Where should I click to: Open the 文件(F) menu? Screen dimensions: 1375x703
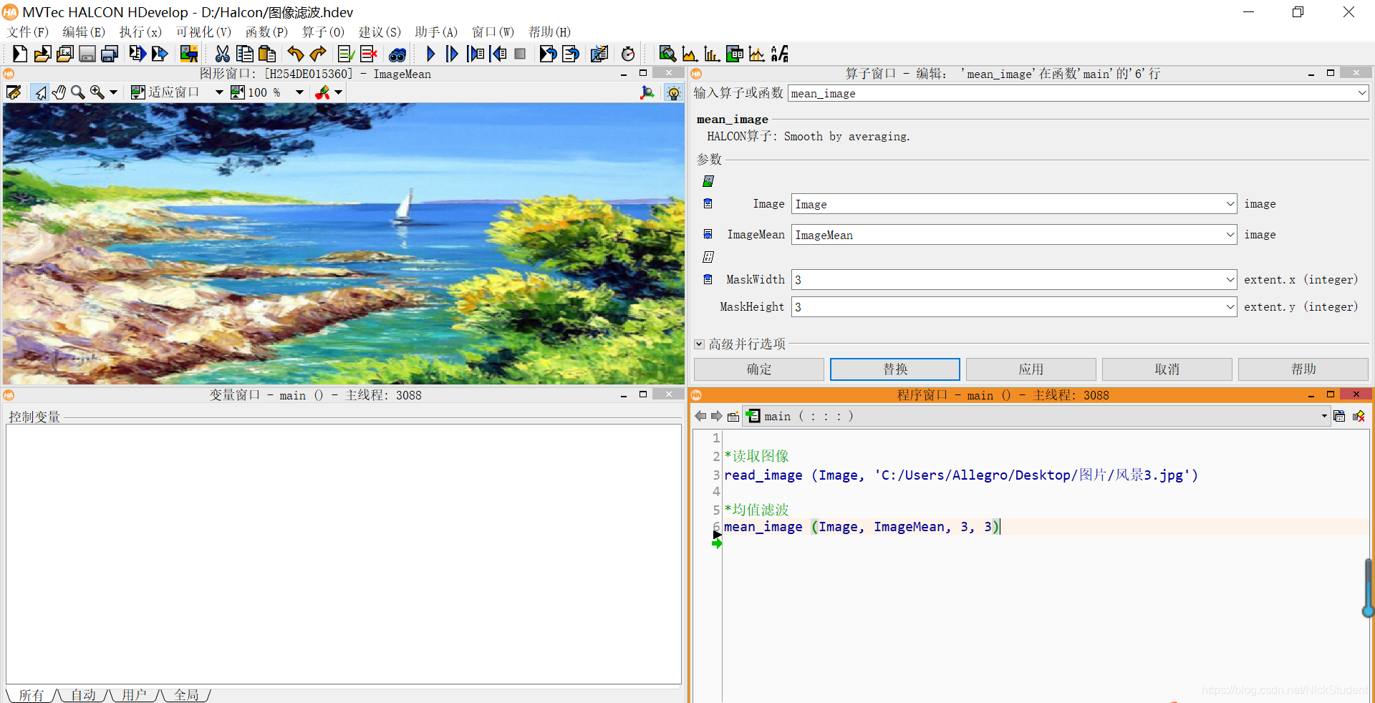point(28,32)
